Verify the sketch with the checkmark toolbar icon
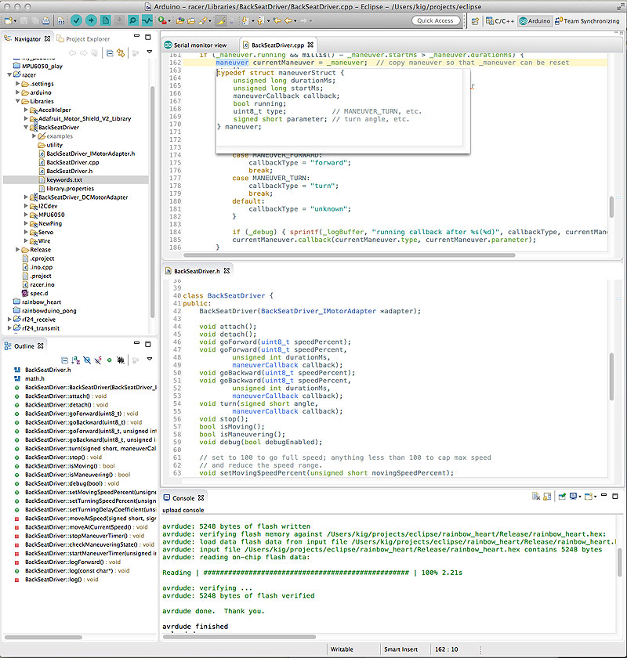Screen dimensions: 627x658 [x=77, y=22]
